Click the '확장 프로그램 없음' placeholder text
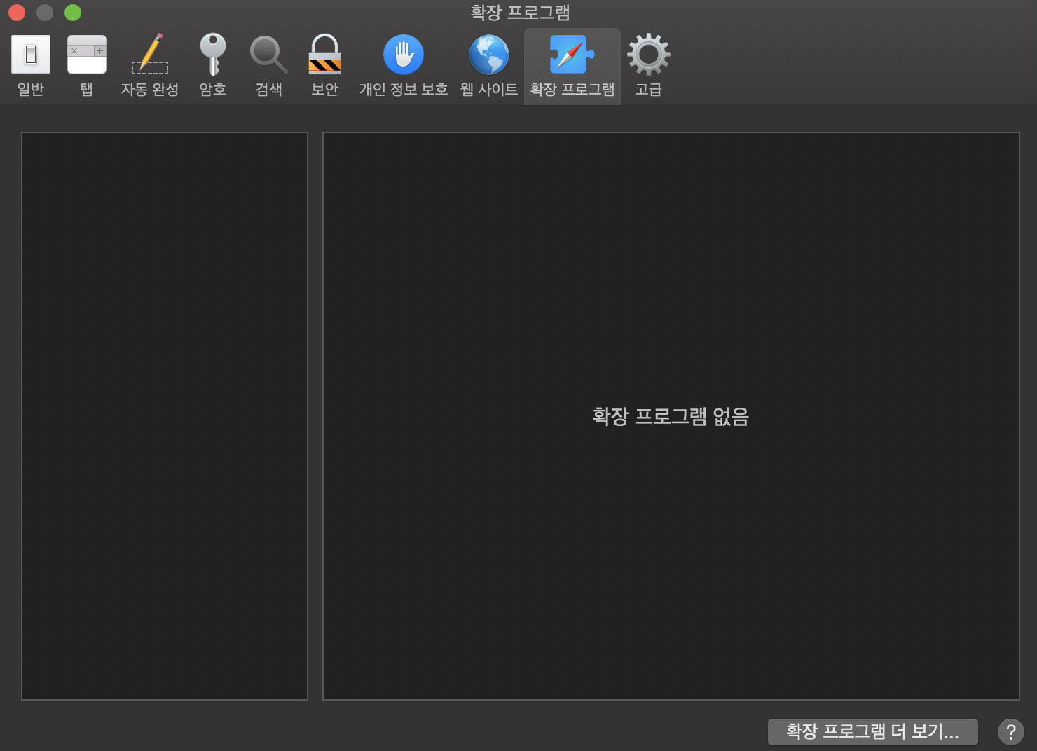The height and width of the screenshot is (751, 1037). pos(671,416)
